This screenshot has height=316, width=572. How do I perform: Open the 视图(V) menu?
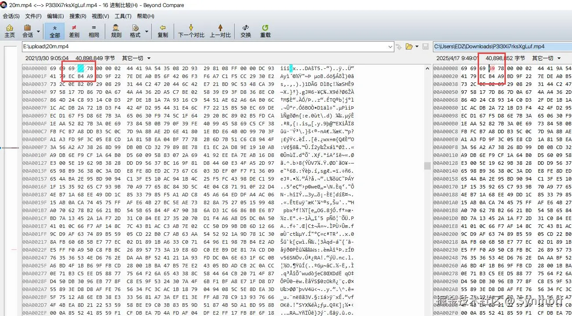100,16
